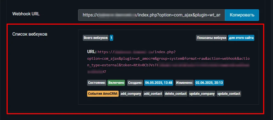
Task: Click the update_contact event tag
Action: [x=229, y=94]
